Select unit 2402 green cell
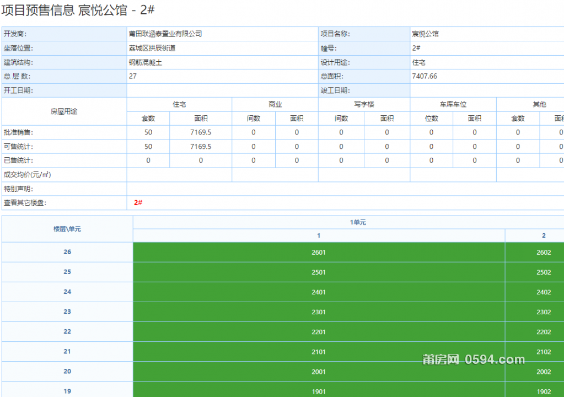 (x=535, y=292)
